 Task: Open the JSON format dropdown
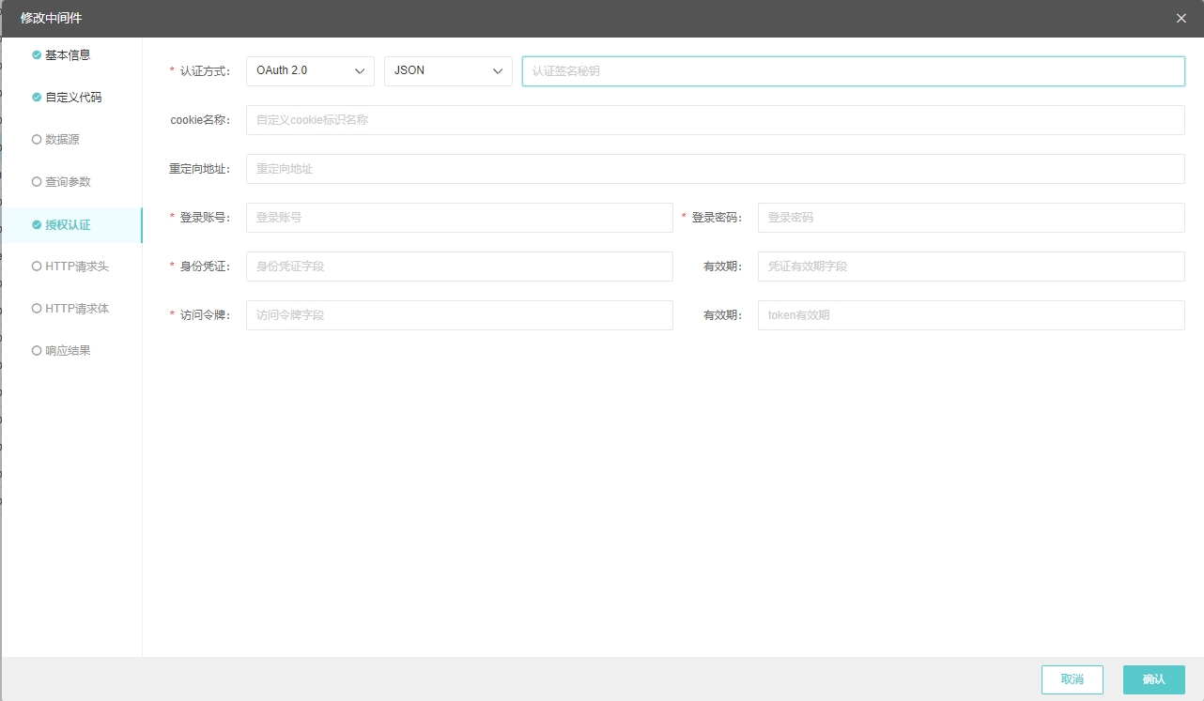[448, 71]
